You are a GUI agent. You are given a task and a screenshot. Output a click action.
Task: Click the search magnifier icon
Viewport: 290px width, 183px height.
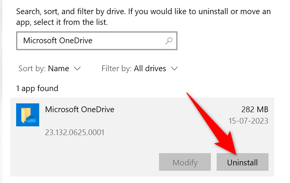(x=169, y=41)
